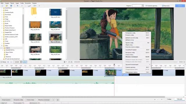186x104 pixels.
Task: Switch to the Таймлайн tab
Action: [180, 99]
